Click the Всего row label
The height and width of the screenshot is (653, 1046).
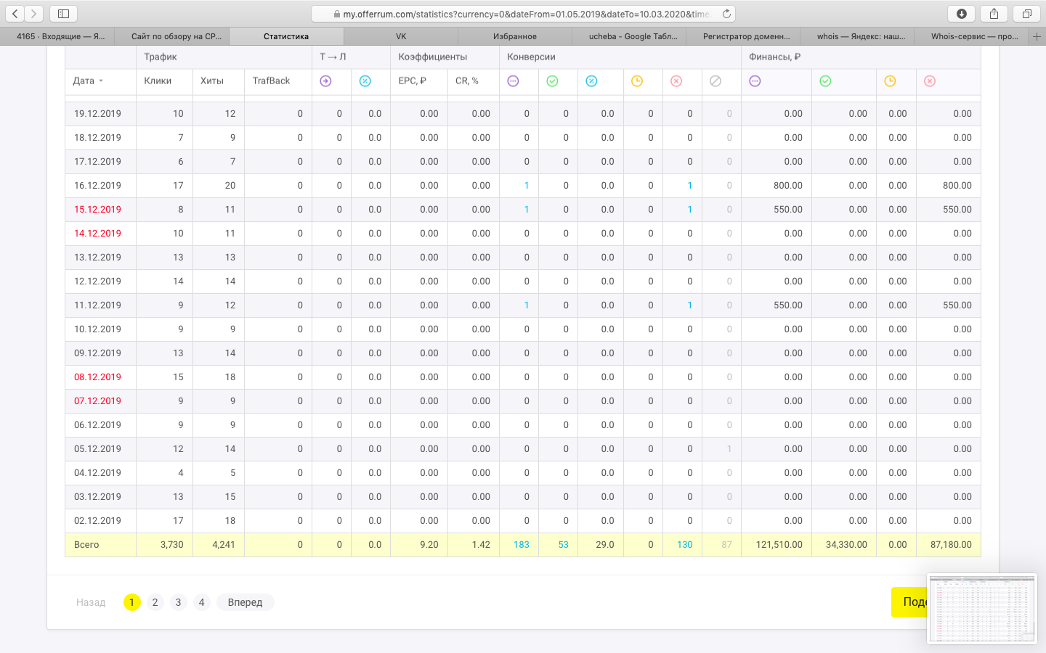[86, 545]
